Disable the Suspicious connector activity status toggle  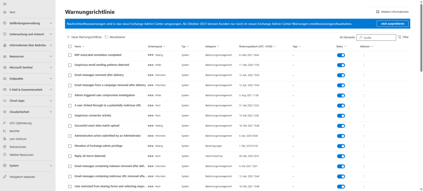click(x=341, y=116)
